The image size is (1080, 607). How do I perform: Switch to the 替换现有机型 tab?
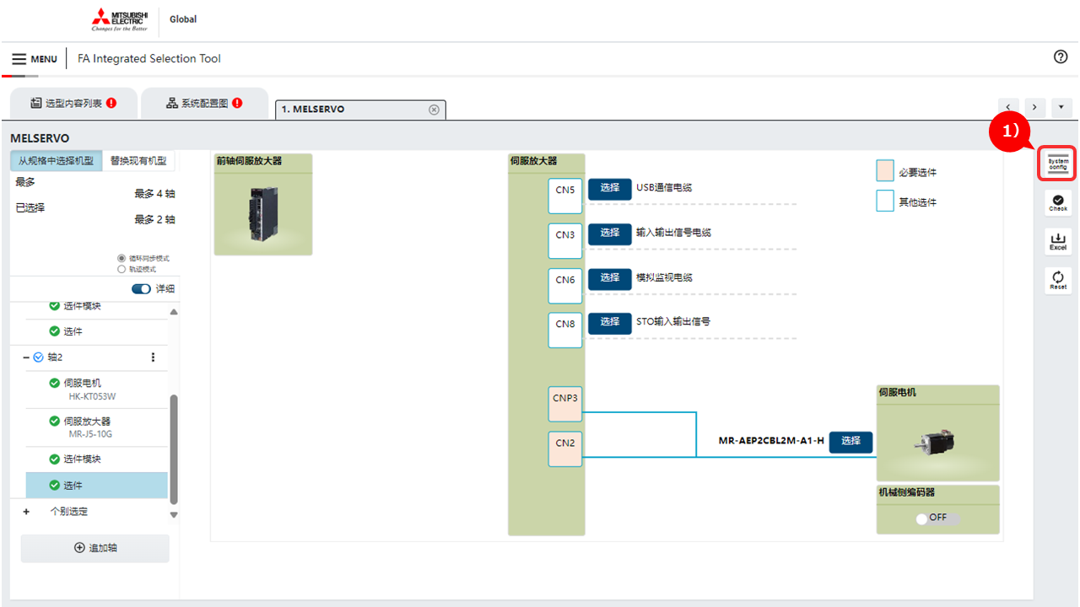click(x=138, y=161)
